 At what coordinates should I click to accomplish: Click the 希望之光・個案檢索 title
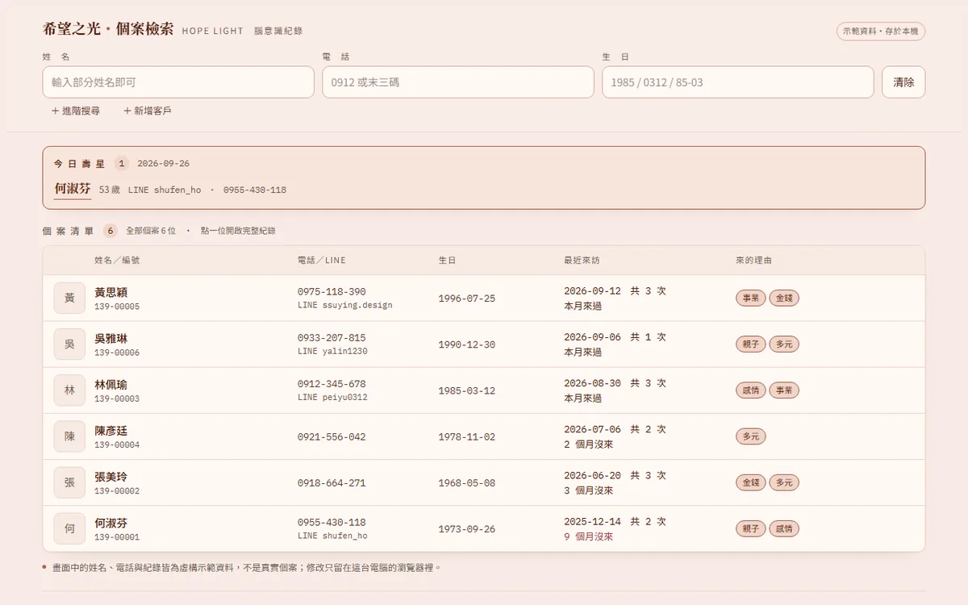click(x=108, y=29)
